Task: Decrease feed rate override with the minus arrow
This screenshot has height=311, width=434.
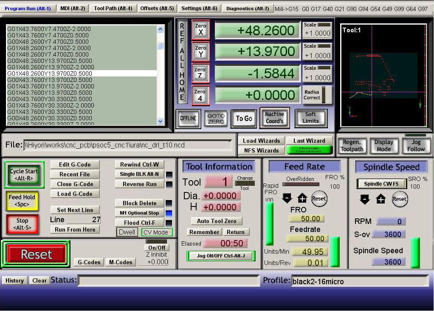Action: pos(287,198)
